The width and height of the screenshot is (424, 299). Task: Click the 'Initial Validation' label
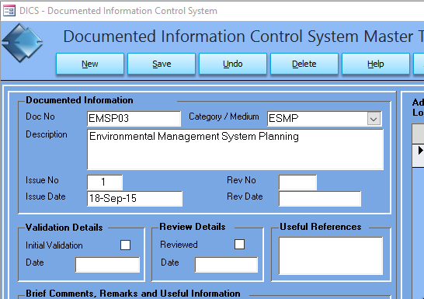tap(54, 245)
